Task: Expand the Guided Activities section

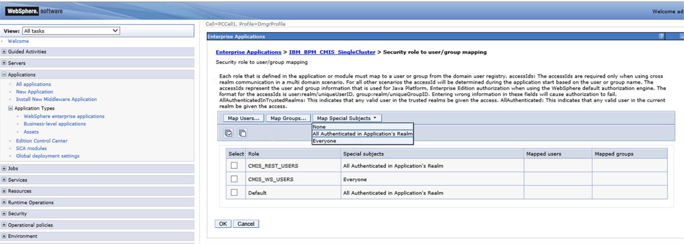Action: pos(5,52)
